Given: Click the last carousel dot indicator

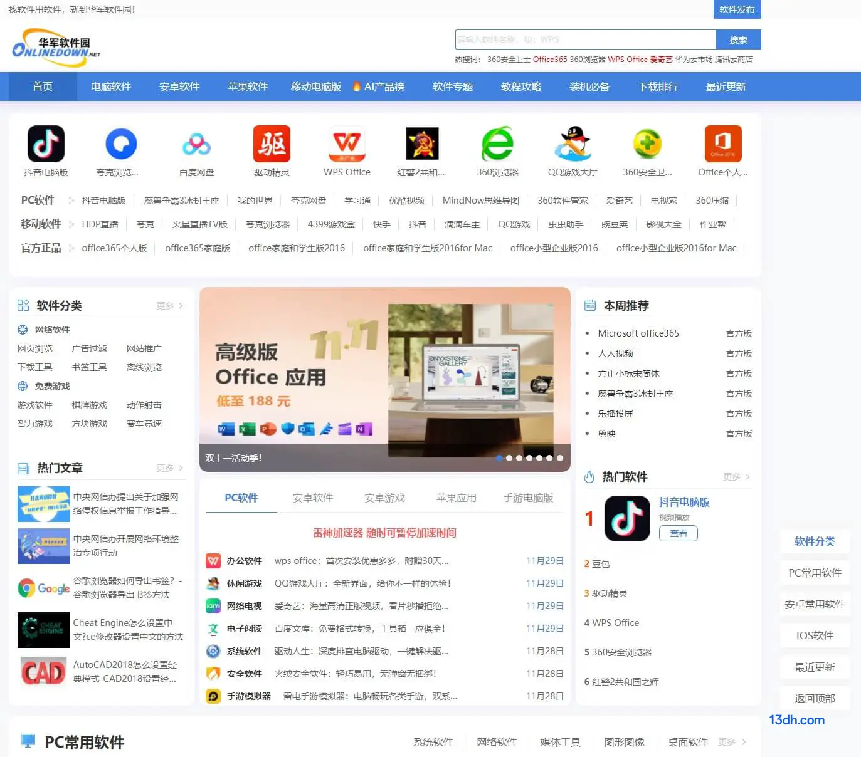Looking at the screenshot, I should (x=560, y=458).
